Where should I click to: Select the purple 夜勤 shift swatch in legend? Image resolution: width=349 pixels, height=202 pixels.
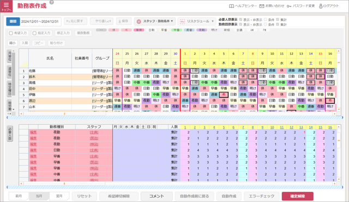point(202,30)
